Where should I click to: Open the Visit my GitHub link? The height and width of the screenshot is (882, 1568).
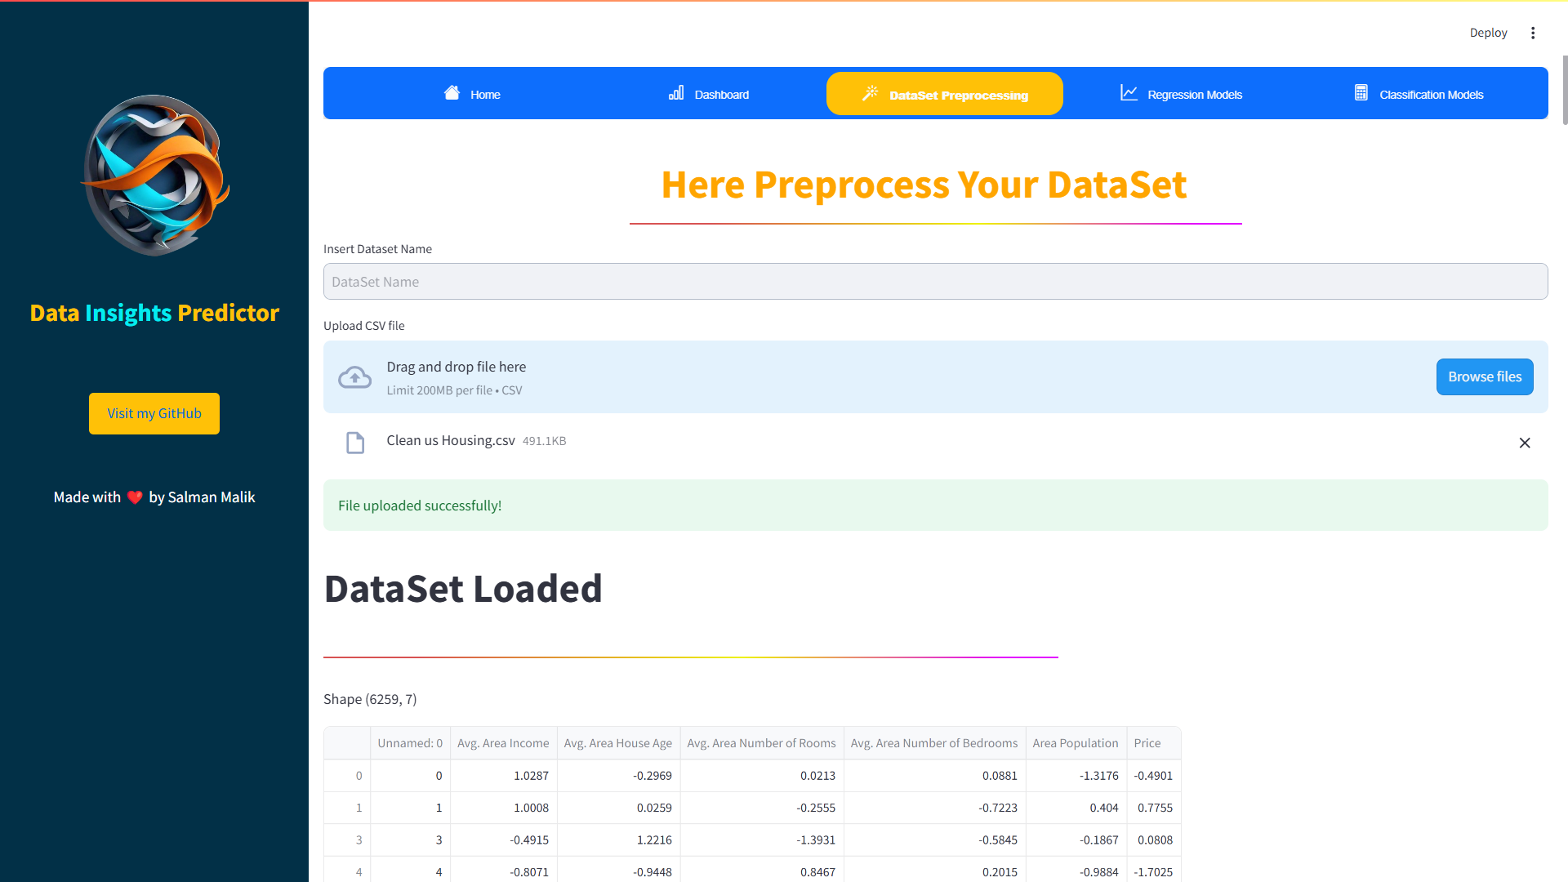coord(154,413)
